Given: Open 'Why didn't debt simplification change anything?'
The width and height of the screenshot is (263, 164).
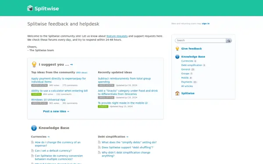Looking at the screenshot, I should [x=126, y=154].
